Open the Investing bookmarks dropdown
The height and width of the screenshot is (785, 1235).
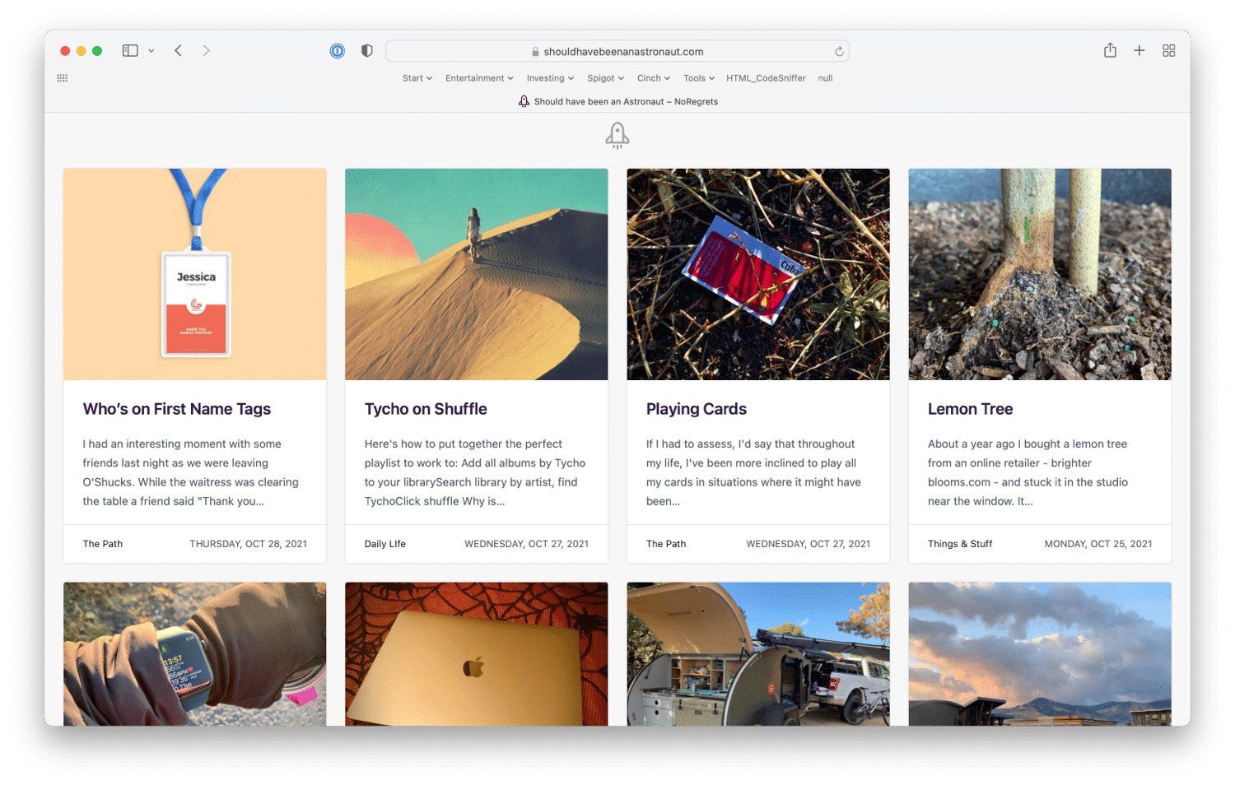(550, 78)
